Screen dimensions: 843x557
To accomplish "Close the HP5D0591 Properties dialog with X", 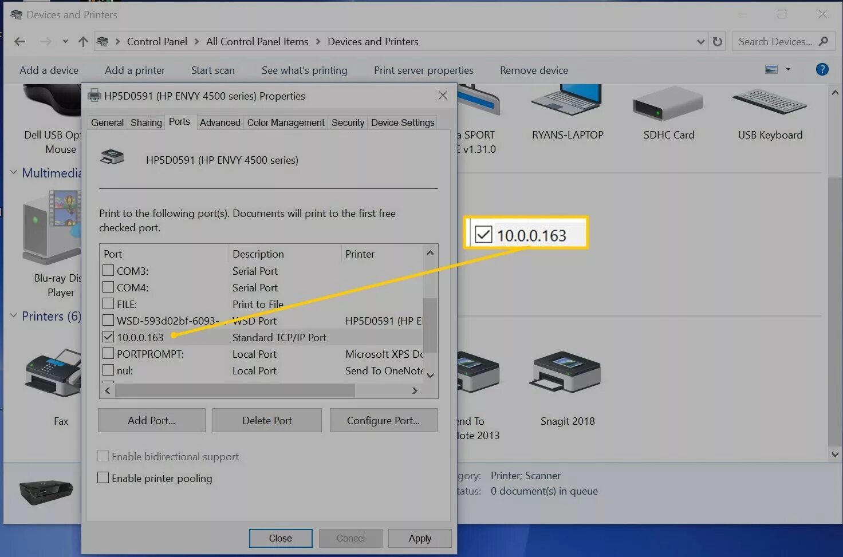I will [x=443, y=96].
